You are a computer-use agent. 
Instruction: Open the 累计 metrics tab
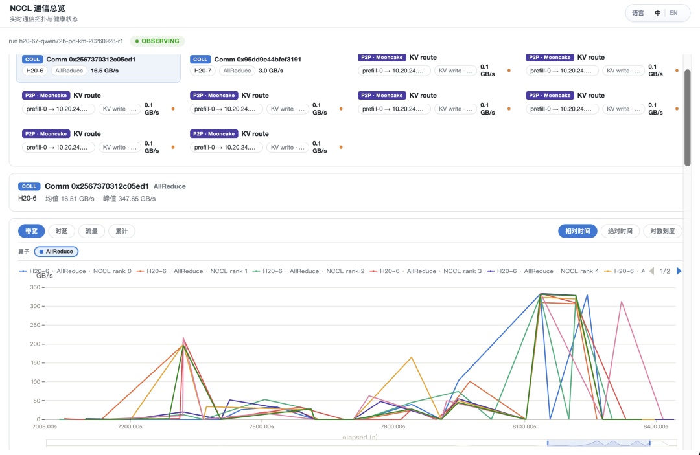tap(121, 231)
